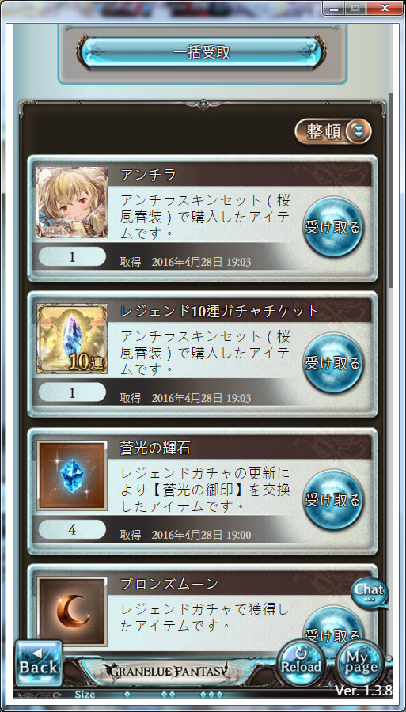Viewport: 406px width, 712px height.
Task: Click the vertical scrollbar on right edge
Action: click(391, 154)
